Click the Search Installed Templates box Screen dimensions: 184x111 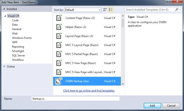150,10
